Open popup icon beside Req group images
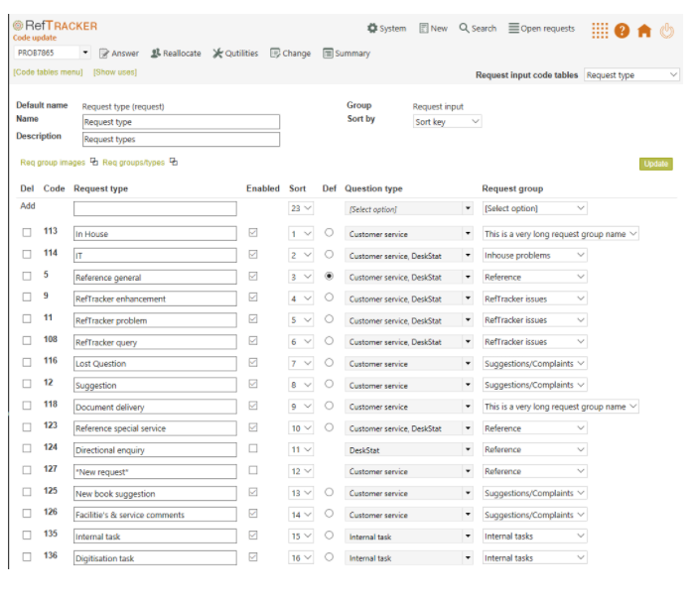697x598 pixels. (x=93, y=162)
